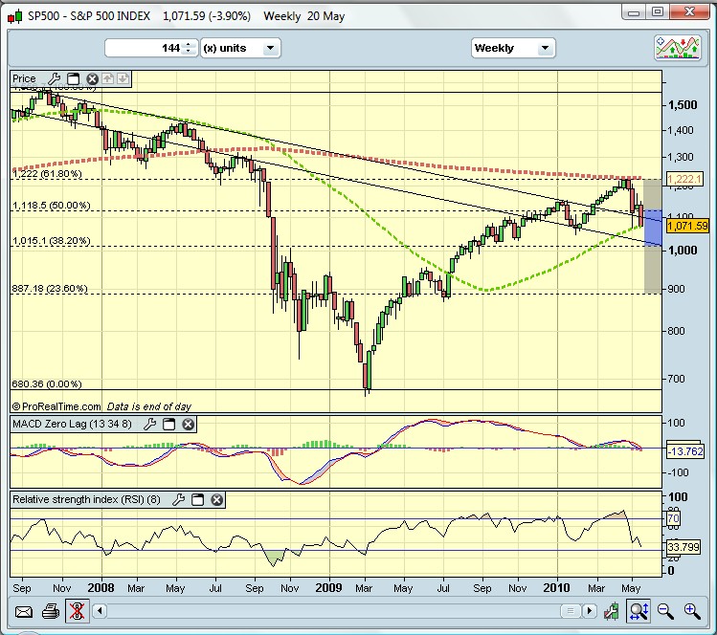Click the 1,015.1 (38.20%) Fibonacci label

52,240
